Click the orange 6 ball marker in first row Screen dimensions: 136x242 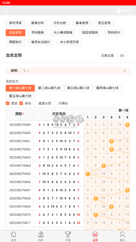pos(127,125)
